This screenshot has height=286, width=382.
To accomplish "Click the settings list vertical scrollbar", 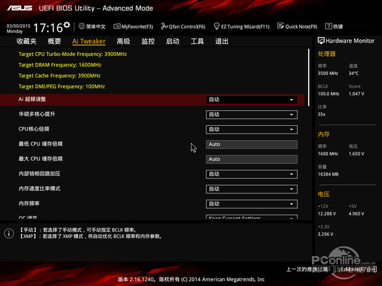I will click(309, 78).
